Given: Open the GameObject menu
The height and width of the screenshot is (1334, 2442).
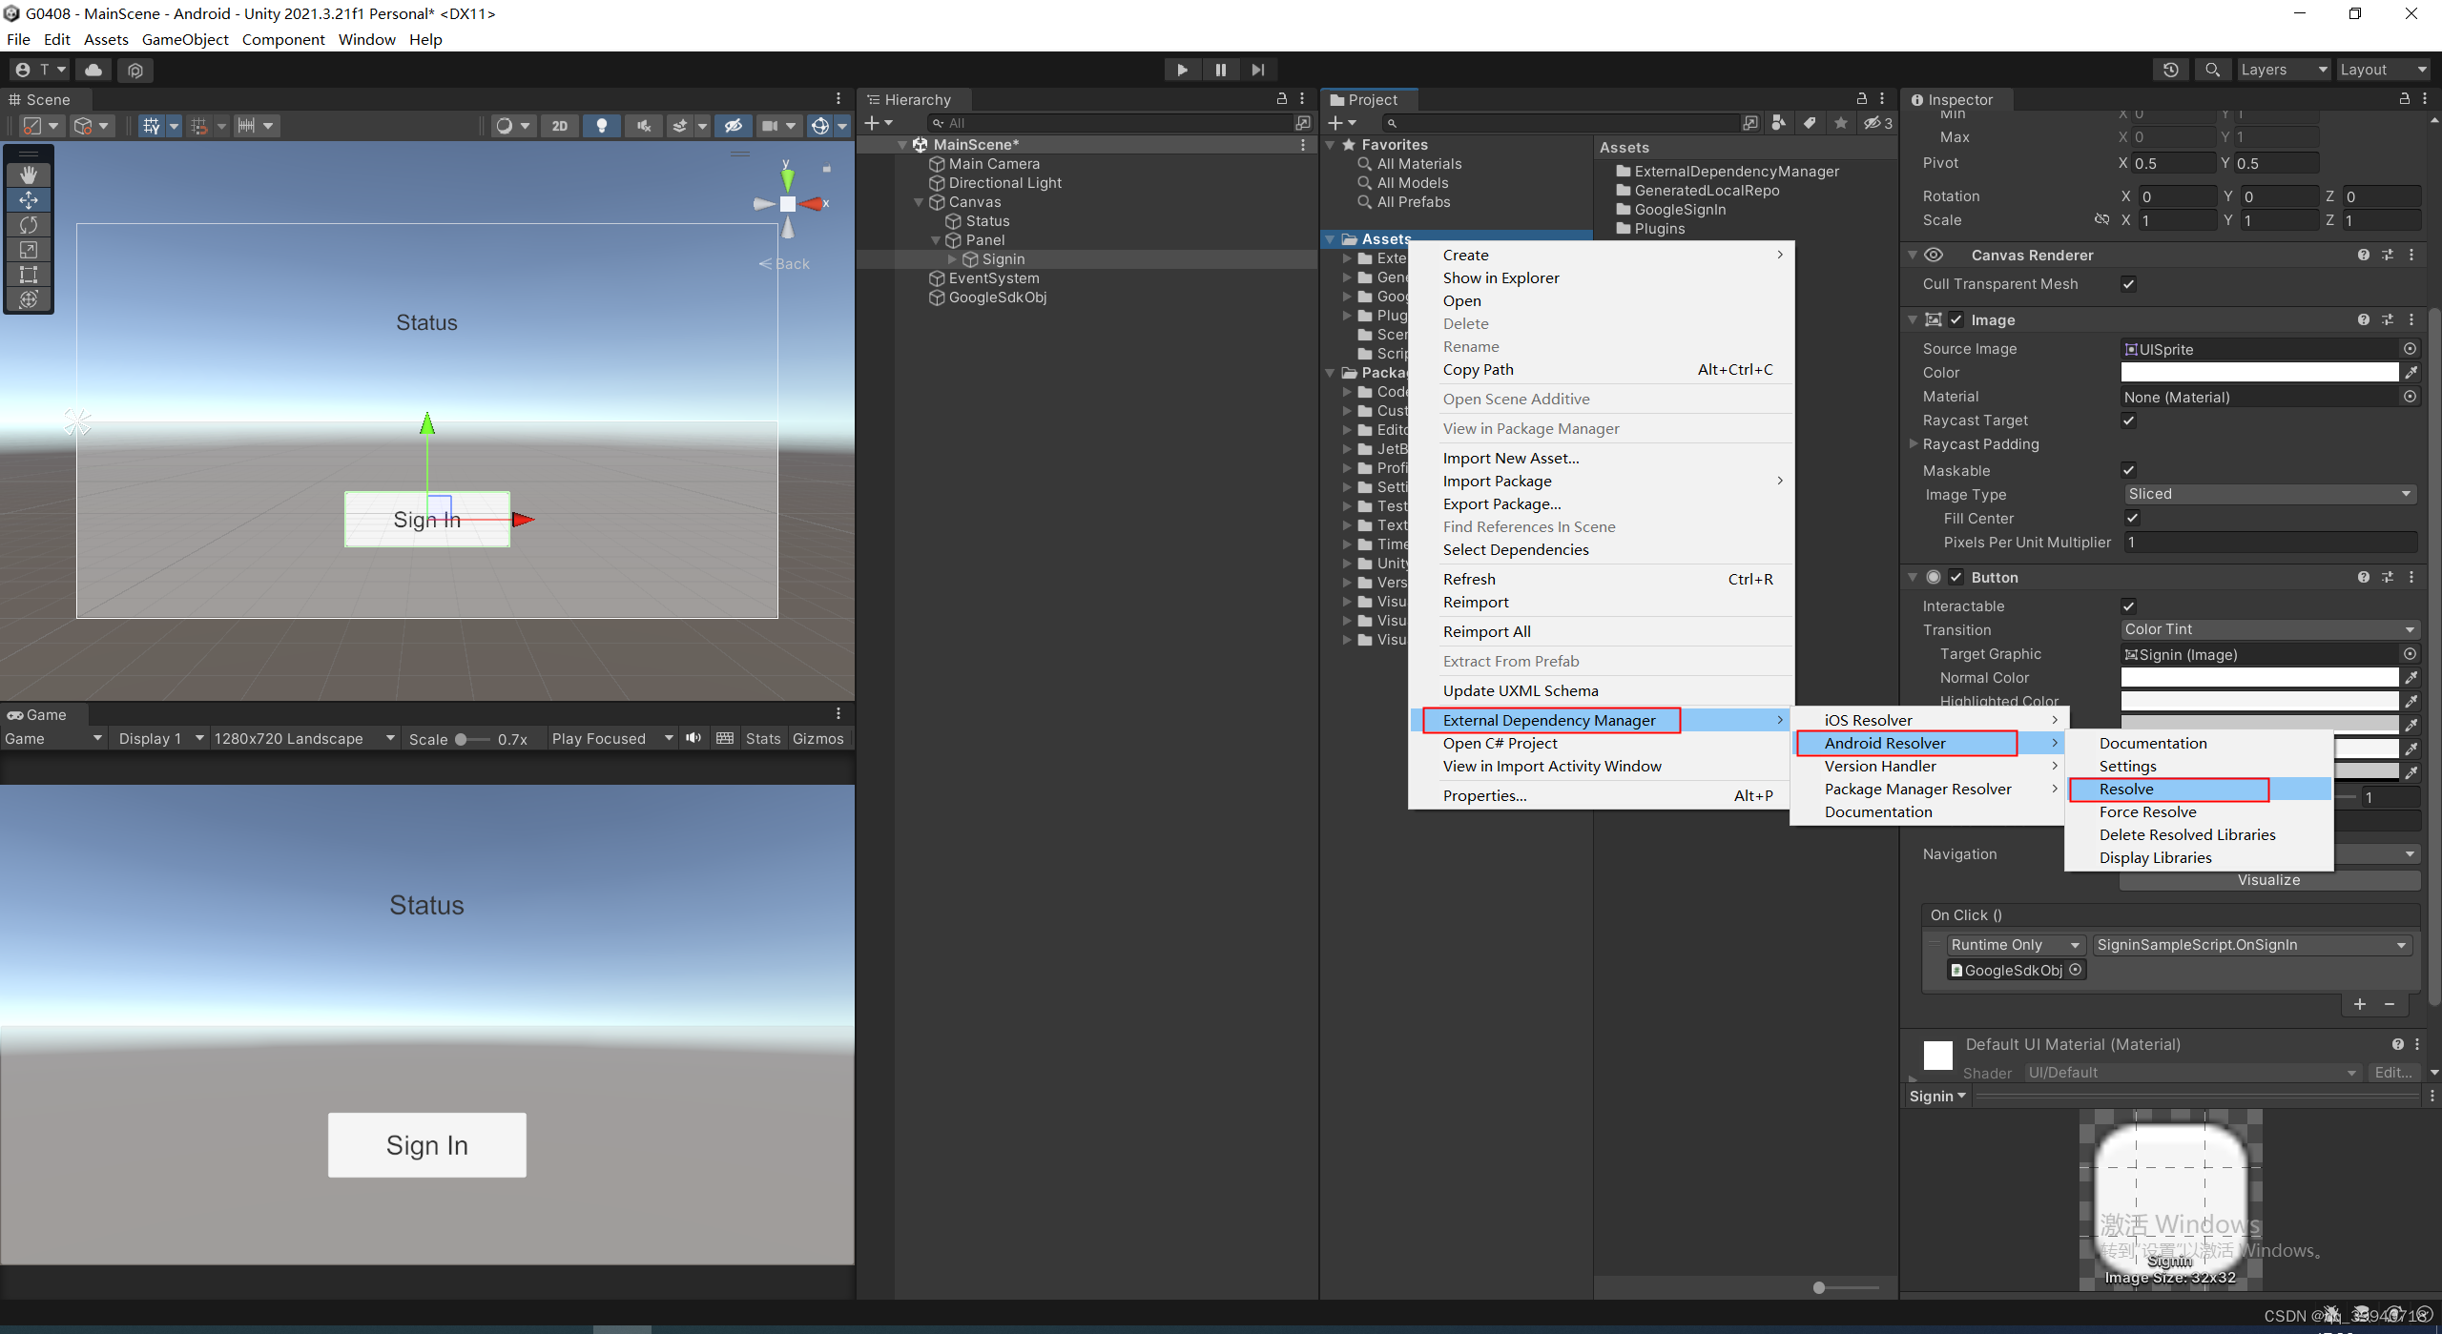Looking at the screenshot, I should pyautogui.click(x=185, y=39).
